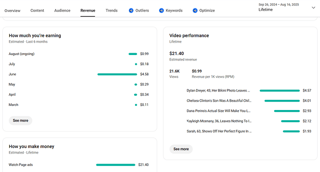Click the Keywords extension icon
Image resolution: width=320 pixels, height=172 pixels.
(x=161, y=10)
